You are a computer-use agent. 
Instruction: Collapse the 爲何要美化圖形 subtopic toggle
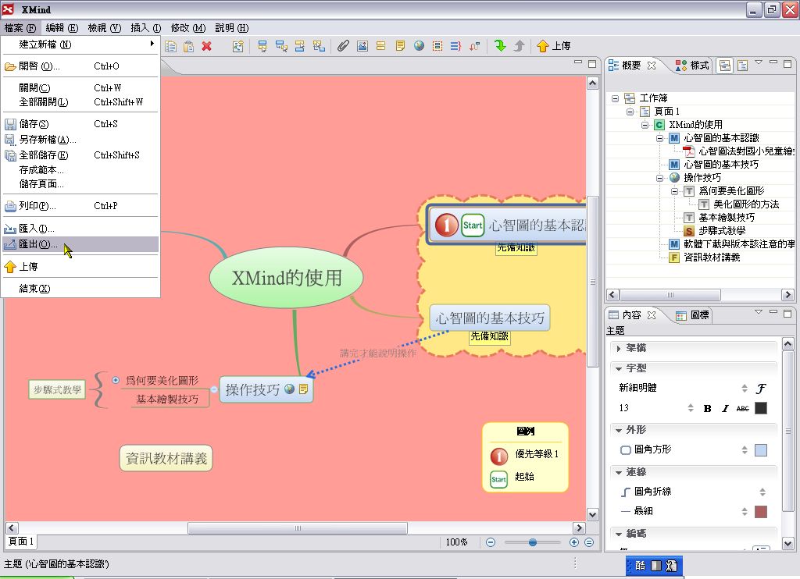click(116, 380)
